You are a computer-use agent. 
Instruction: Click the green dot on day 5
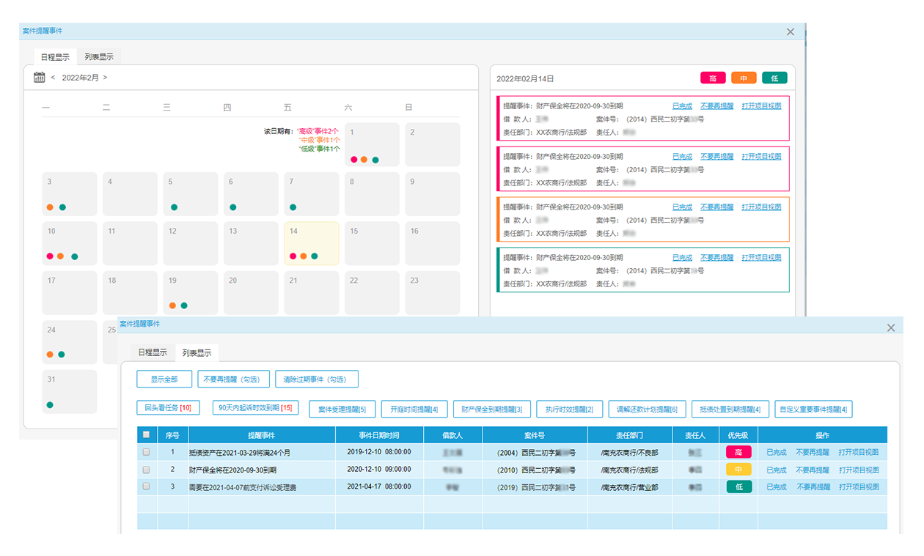pos(174,207)
